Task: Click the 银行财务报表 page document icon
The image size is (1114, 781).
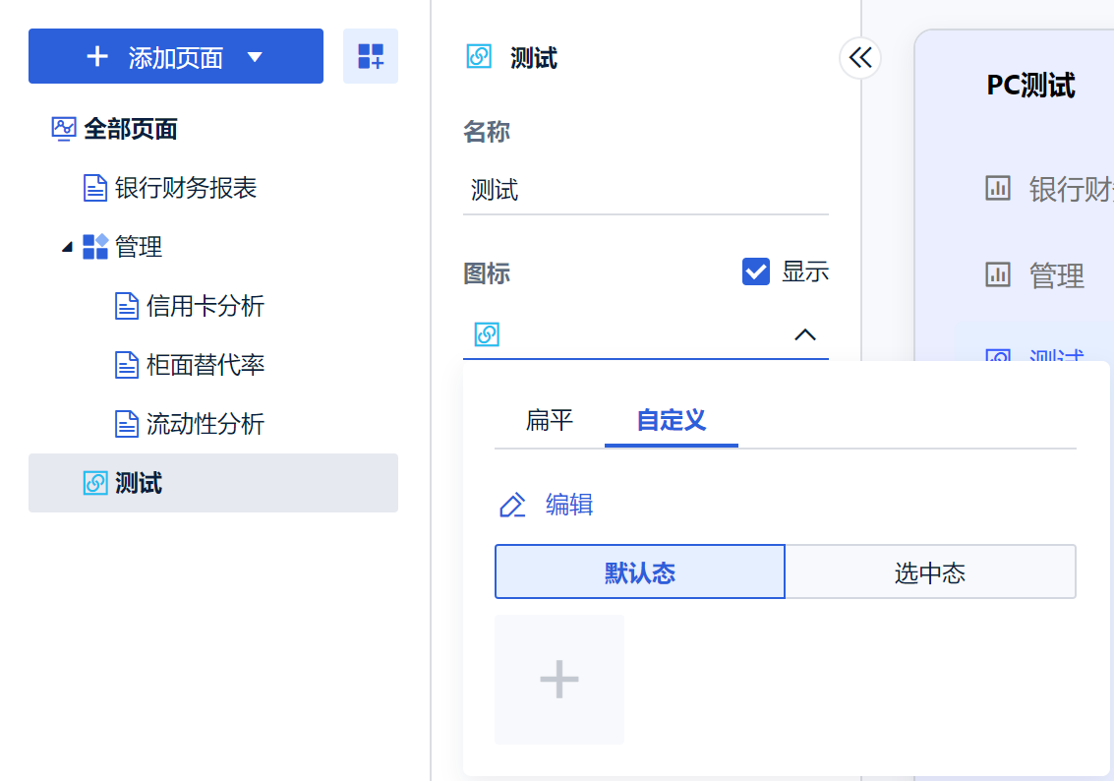Action: coord(95,188)
